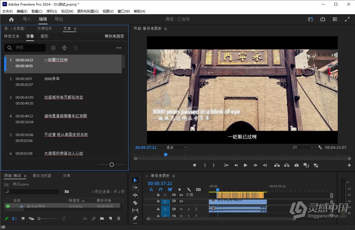Toggle linked selection in timeline
355x230 pixels.
[170, 190]
